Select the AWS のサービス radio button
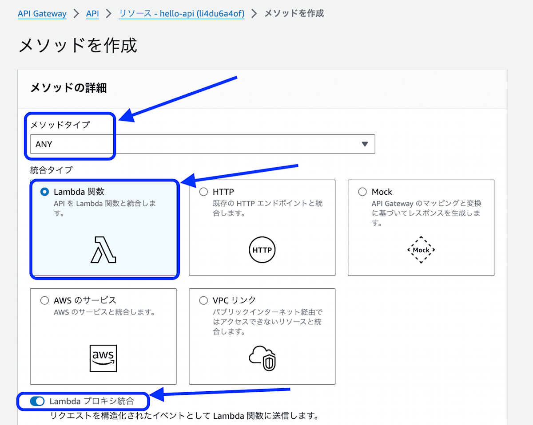 (x=44, y=300)
